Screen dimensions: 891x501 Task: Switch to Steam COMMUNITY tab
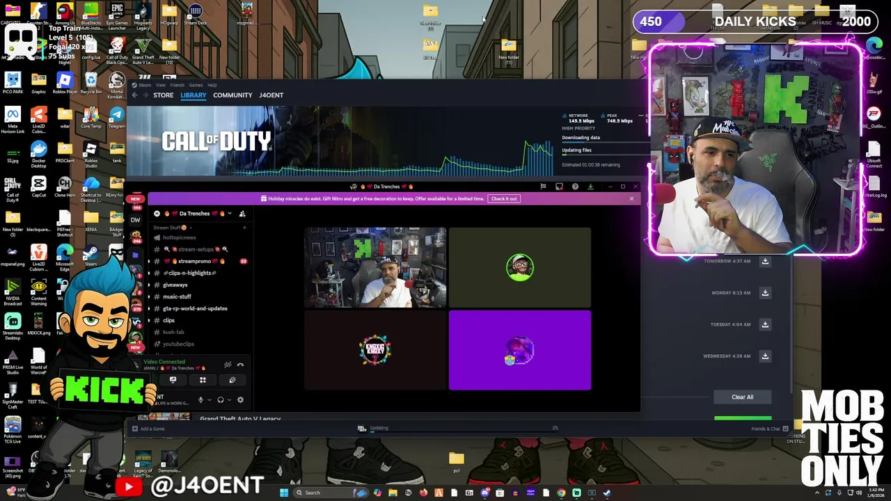tap(232, 95)
